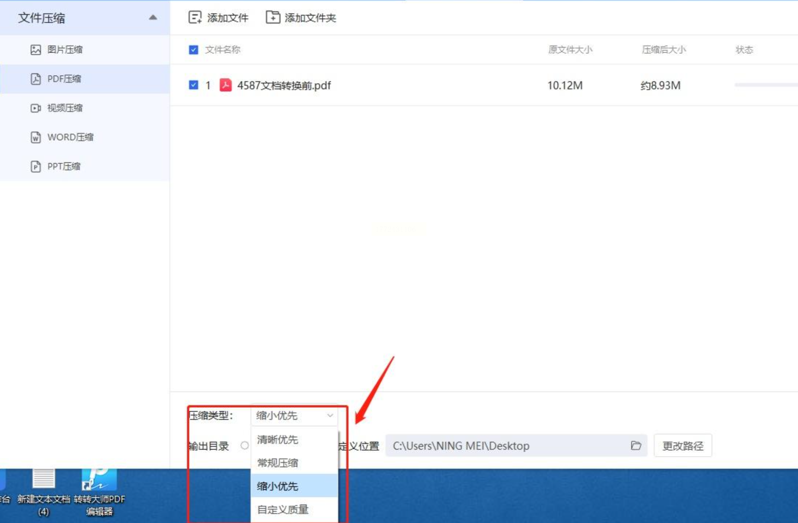Select the output directory radio button
The width and height of the screenshot is (798, 523).
[x=244, y=445]
